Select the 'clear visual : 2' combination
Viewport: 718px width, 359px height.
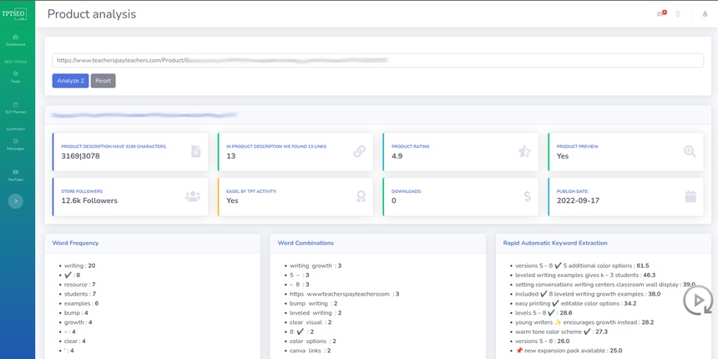311,322
